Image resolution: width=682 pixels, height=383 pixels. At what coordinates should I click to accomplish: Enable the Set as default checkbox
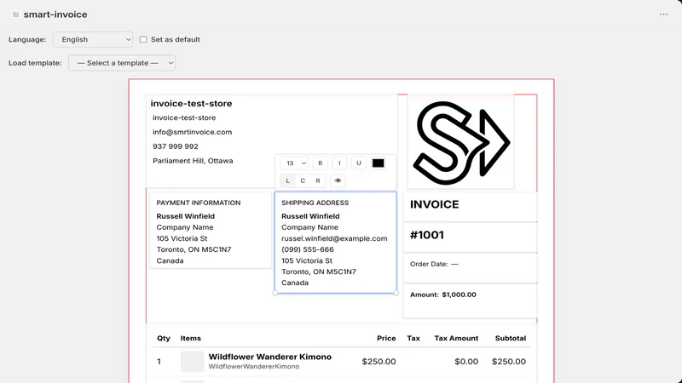tap(143, 39)
